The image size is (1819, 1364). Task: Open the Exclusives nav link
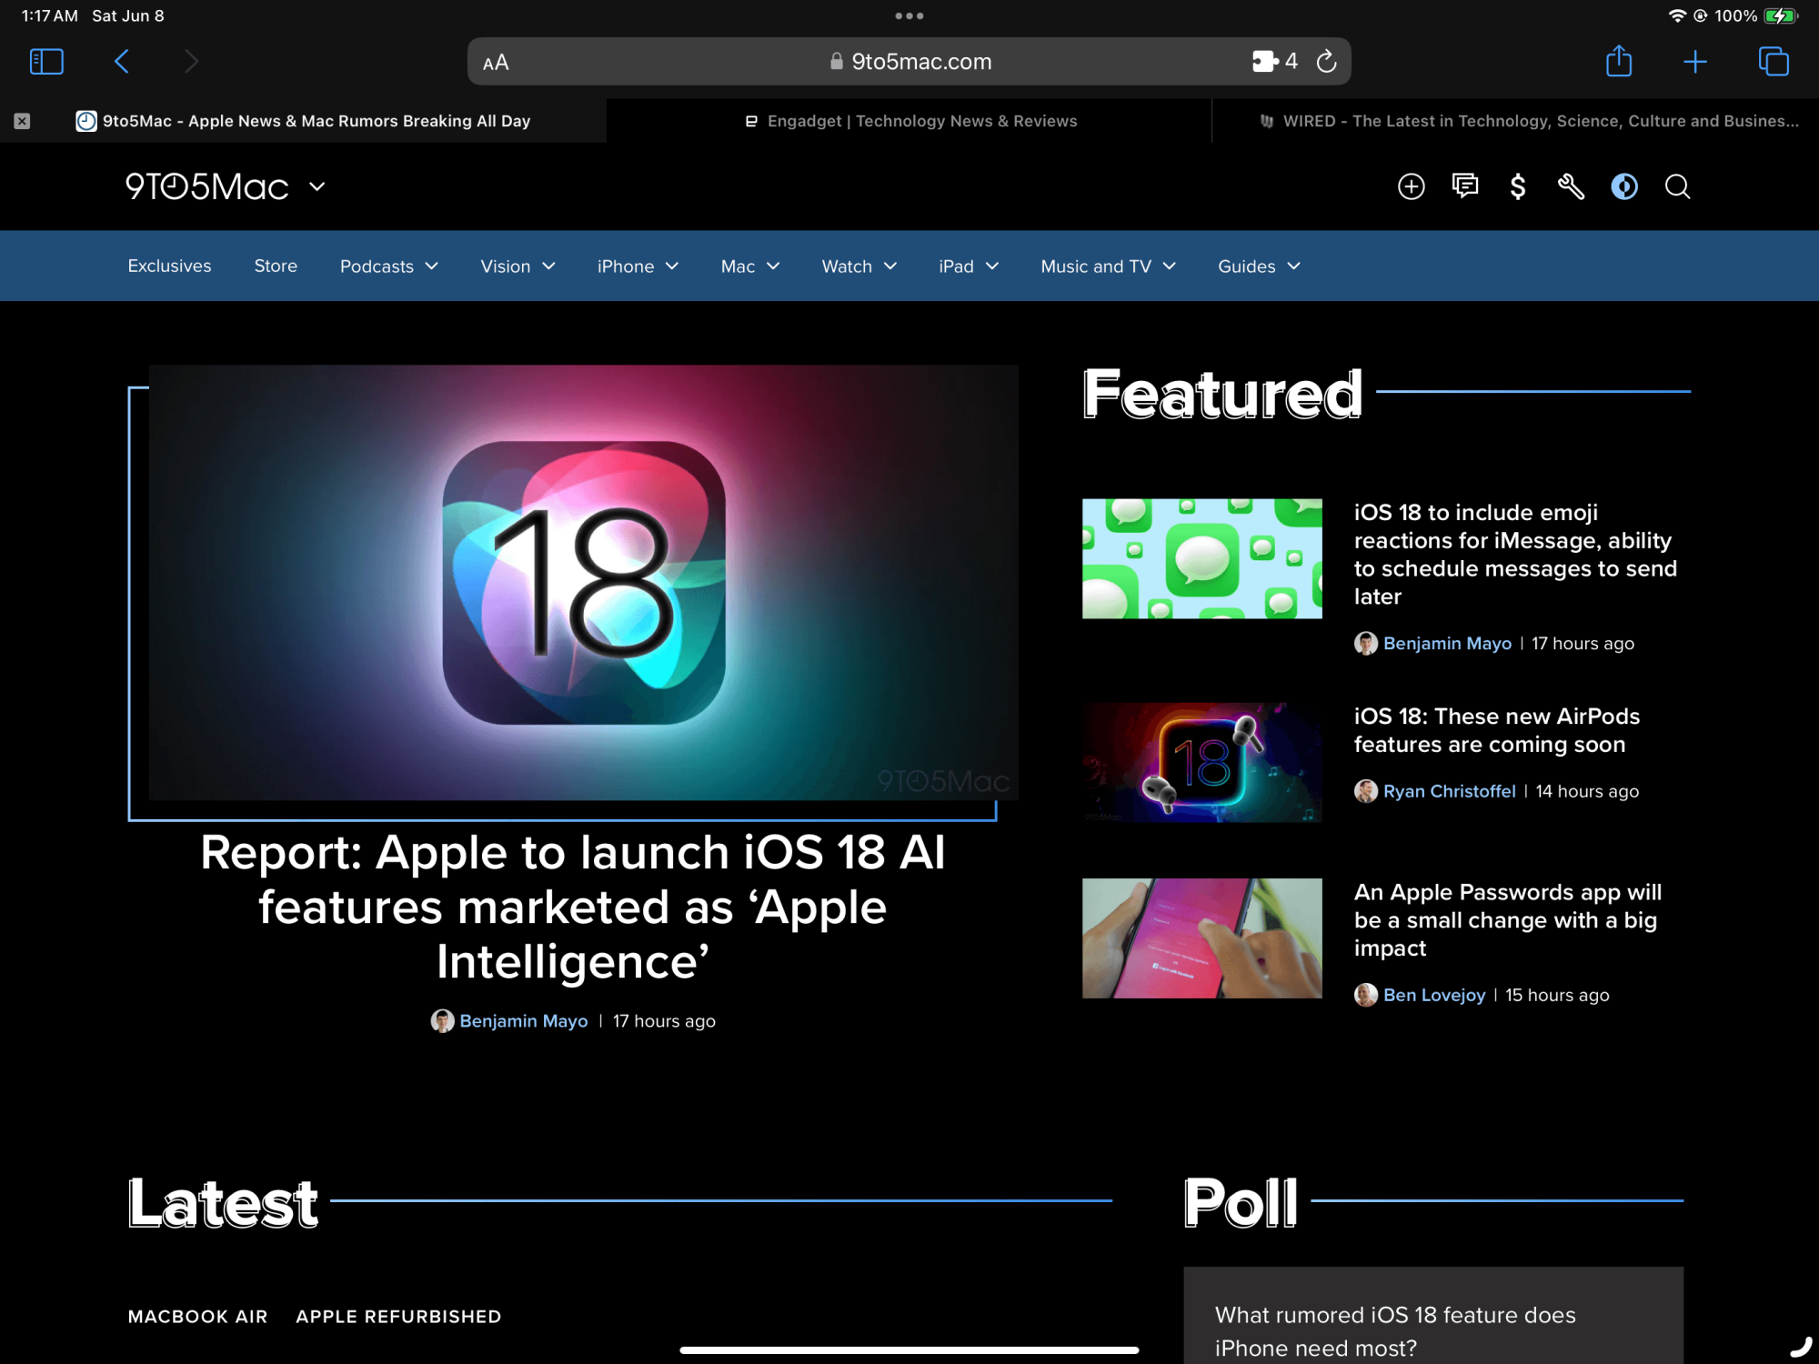coord(169,266)
